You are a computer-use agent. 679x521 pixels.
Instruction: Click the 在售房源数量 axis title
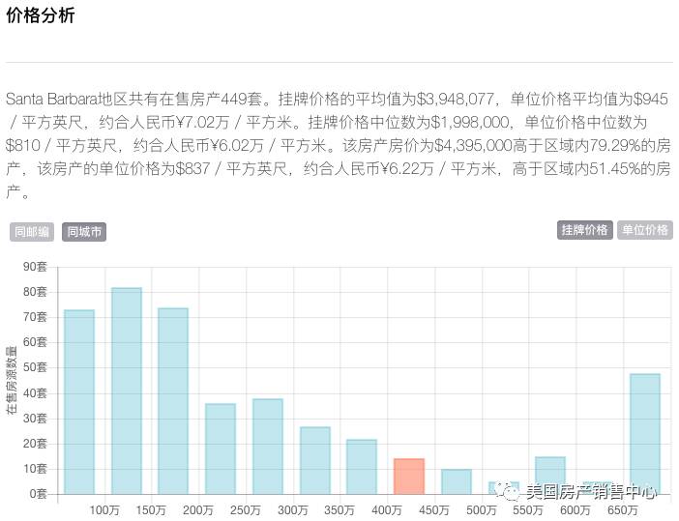(12, 380)
